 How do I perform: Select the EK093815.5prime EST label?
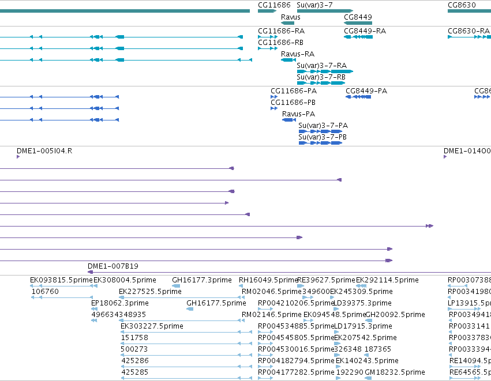(x=61, y=280)
